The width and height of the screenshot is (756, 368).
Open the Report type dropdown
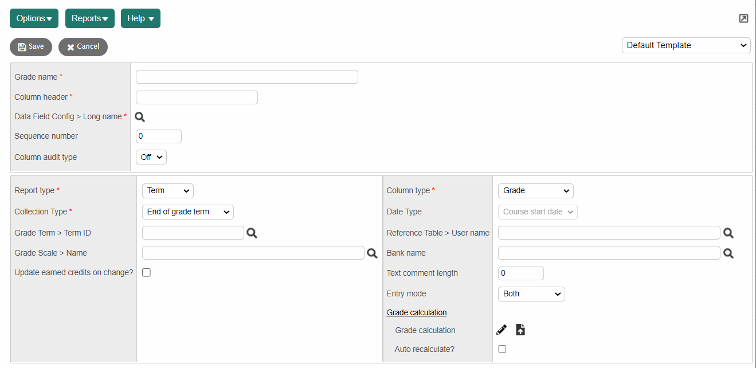point(168,191)
